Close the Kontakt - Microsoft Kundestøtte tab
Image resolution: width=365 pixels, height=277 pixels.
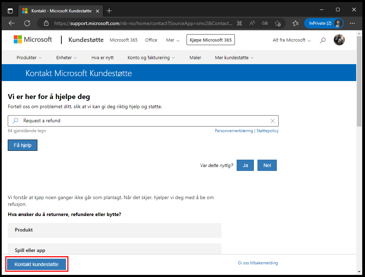98,11
